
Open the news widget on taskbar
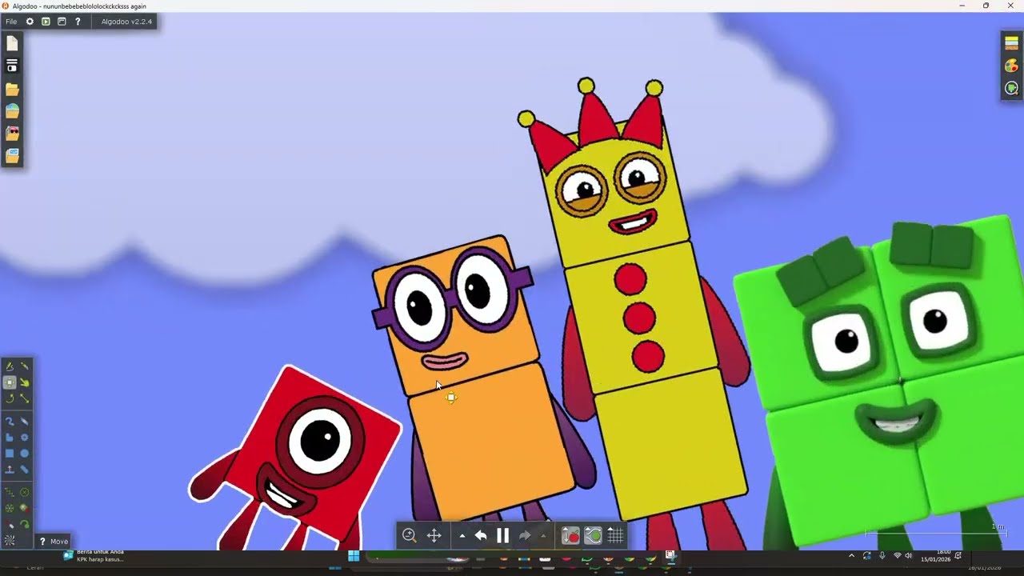tap(94, 555)
